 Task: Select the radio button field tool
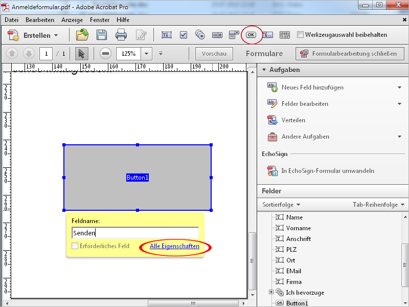click(x=200, y=35)
